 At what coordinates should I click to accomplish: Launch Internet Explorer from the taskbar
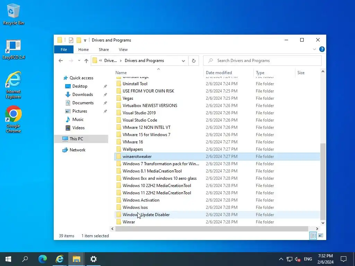coord(59,259)
